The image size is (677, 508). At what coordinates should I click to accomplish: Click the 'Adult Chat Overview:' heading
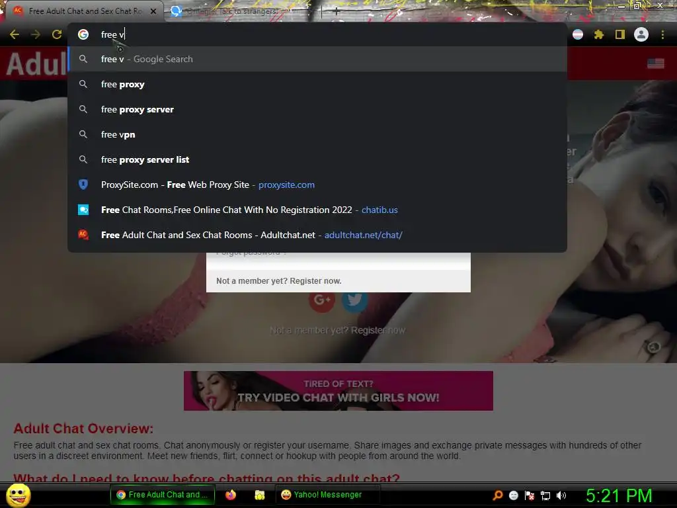tap(83, 429)
